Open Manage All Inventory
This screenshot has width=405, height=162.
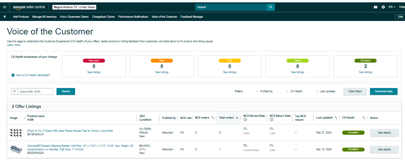44,17
